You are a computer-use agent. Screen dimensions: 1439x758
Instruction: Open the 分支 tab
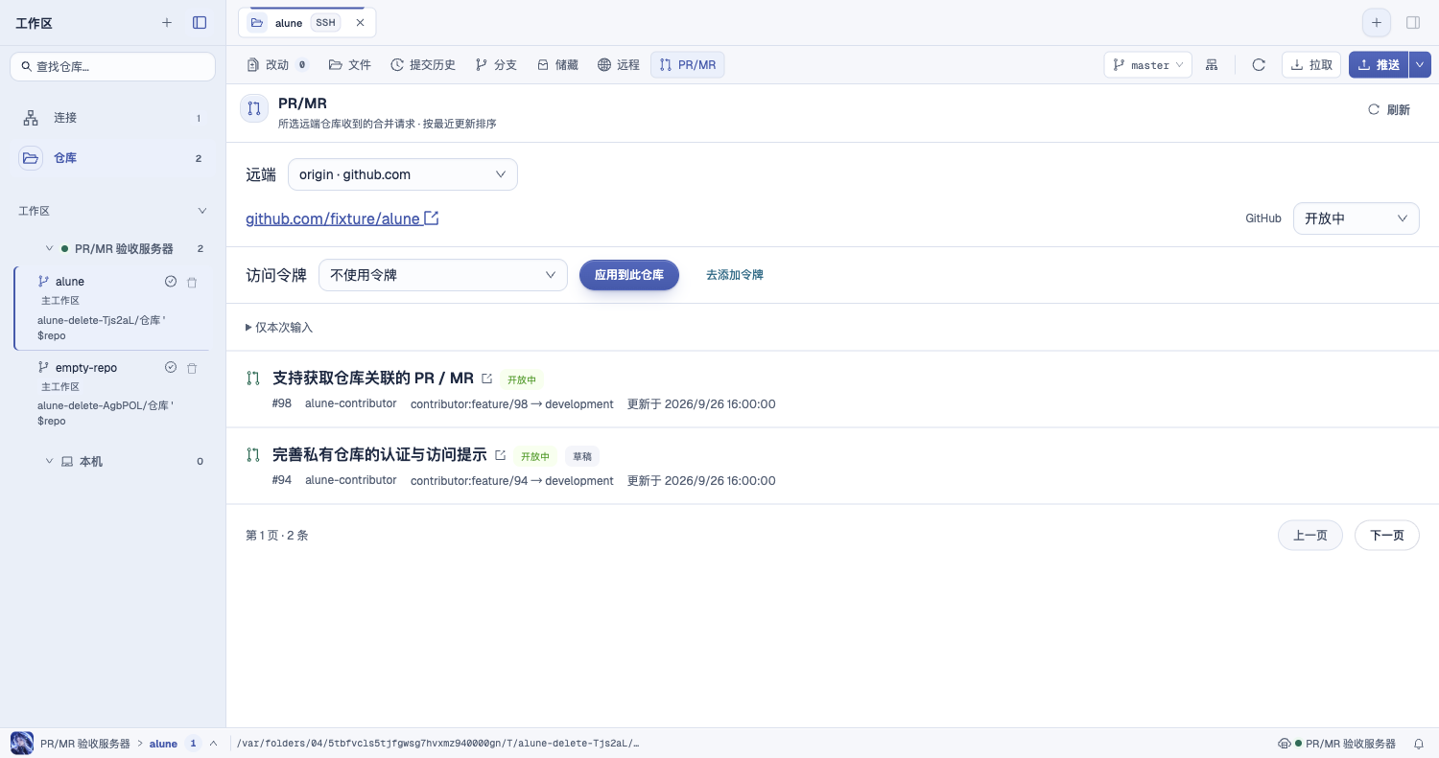(x=496, y=64)
